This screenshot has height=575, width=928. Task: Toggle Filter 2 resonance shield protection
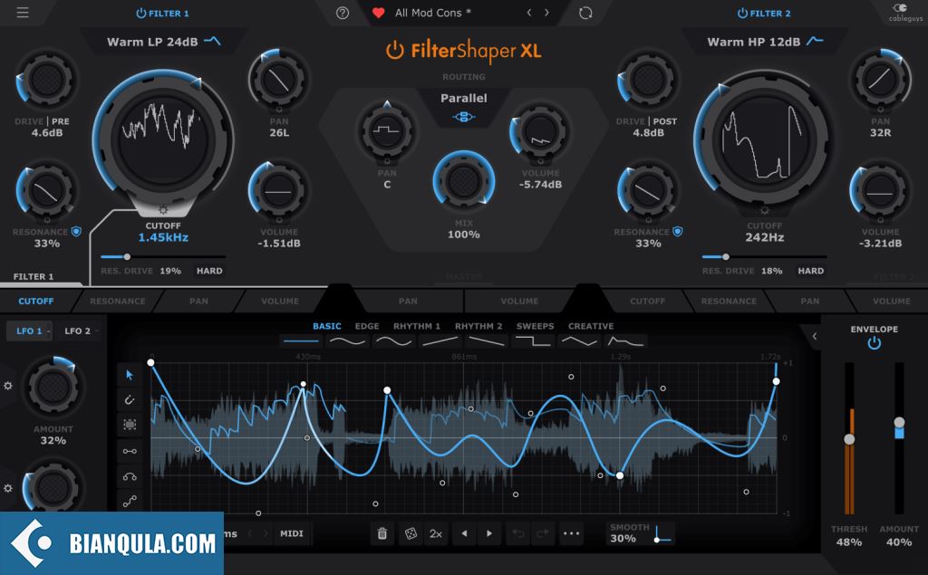678,231
